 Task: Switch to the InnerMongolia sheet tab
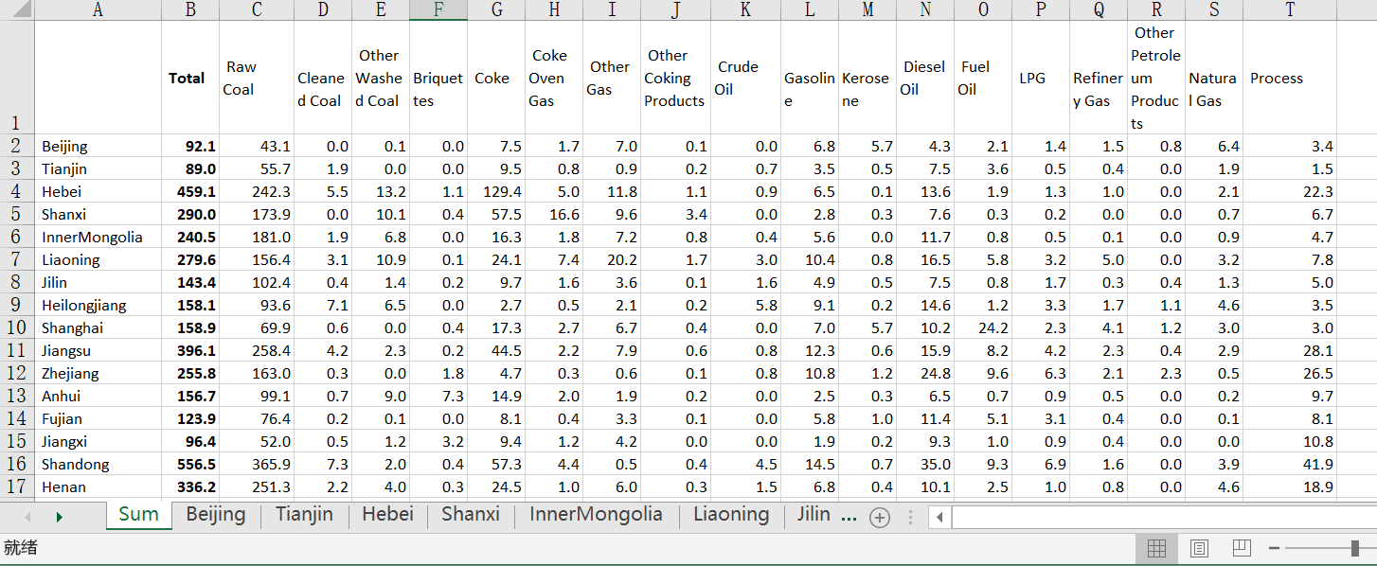(x=595, y=515)
